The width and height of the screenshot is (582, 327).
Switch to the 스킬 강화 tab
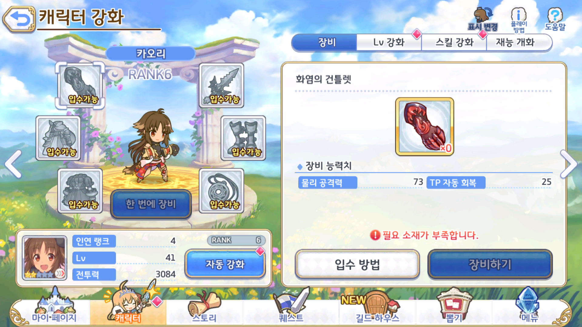point(454,42)
